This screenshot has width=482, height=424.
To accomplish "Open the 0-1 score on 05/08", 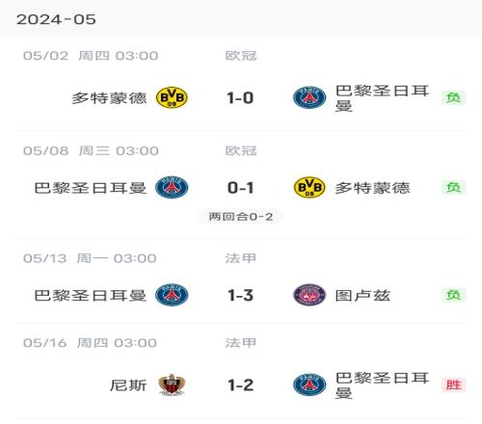I will pyautogui.click(x=240, y=188).
